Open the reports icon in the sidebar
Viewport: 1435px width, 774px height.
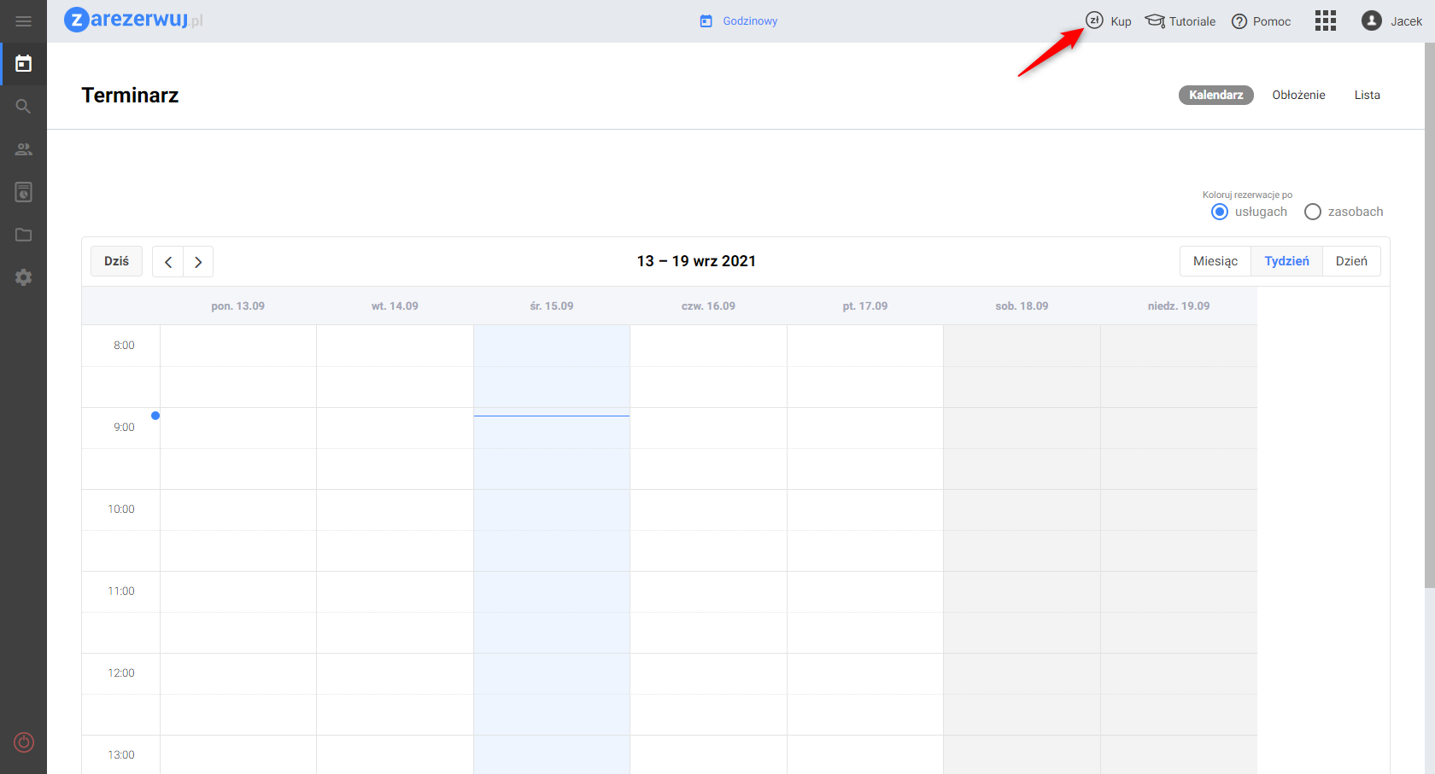[x=23, y=192]
